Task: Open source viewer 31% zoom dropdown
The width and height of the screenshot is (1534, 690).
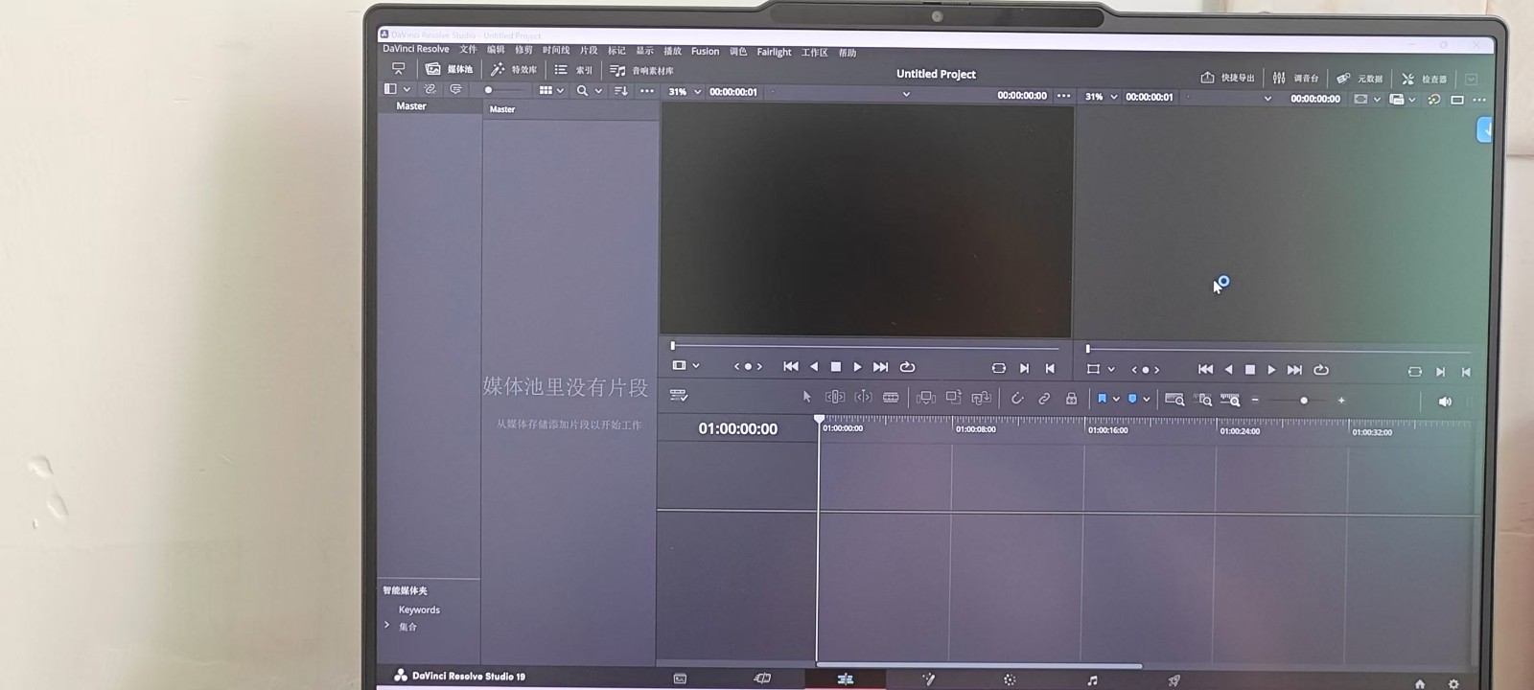Action: tap(686, 92)
